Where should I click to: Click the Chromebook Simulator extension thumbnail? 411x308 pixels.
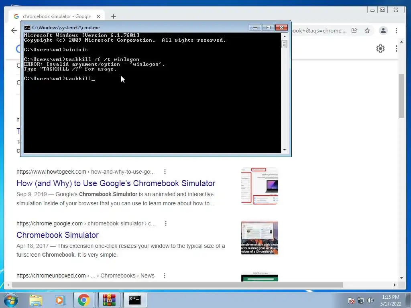[x=260, y=238]
